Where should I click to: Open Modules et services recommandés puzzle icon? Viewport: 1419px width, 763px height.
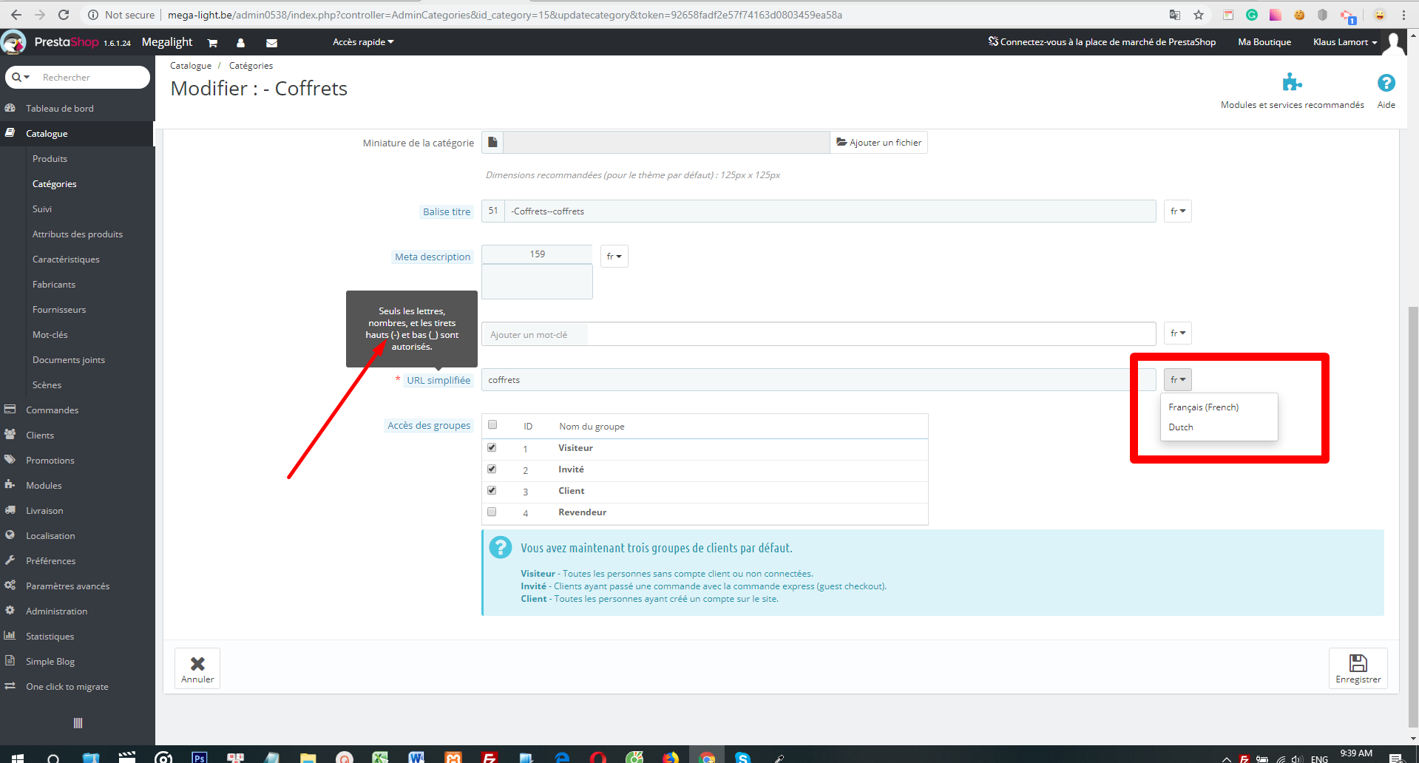(x=1292, y=82)
